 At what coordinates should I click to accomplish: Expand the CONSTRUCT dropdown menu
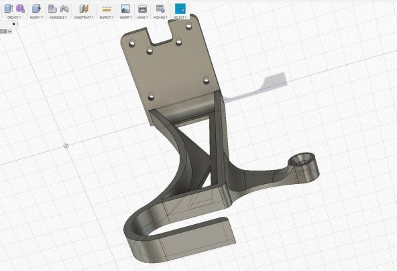84,17
